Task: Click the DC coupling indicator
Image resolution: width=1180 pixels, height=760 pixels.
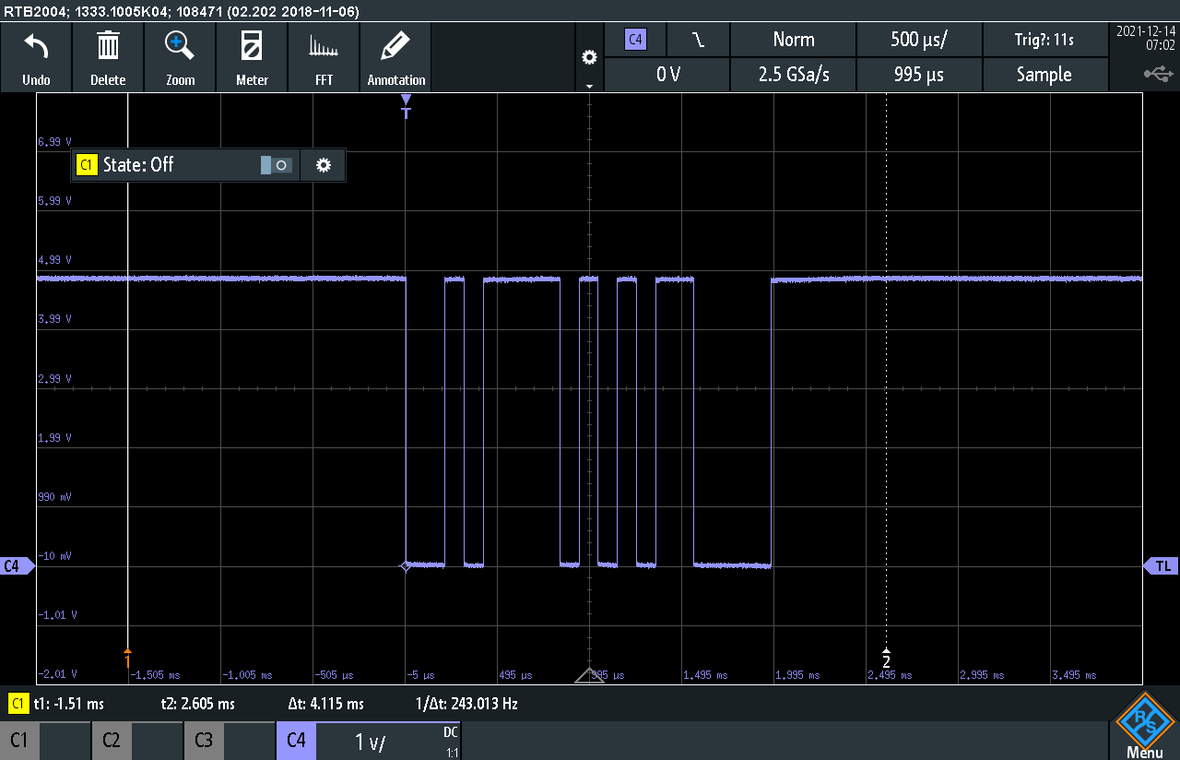Action: click(451, 731)
